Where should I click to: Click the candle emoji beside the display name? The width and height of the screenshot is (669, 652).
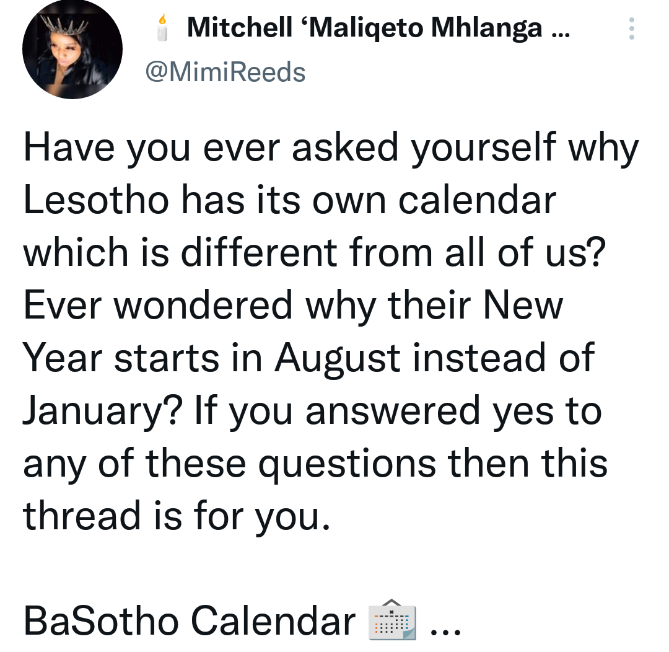coord(162,28)
